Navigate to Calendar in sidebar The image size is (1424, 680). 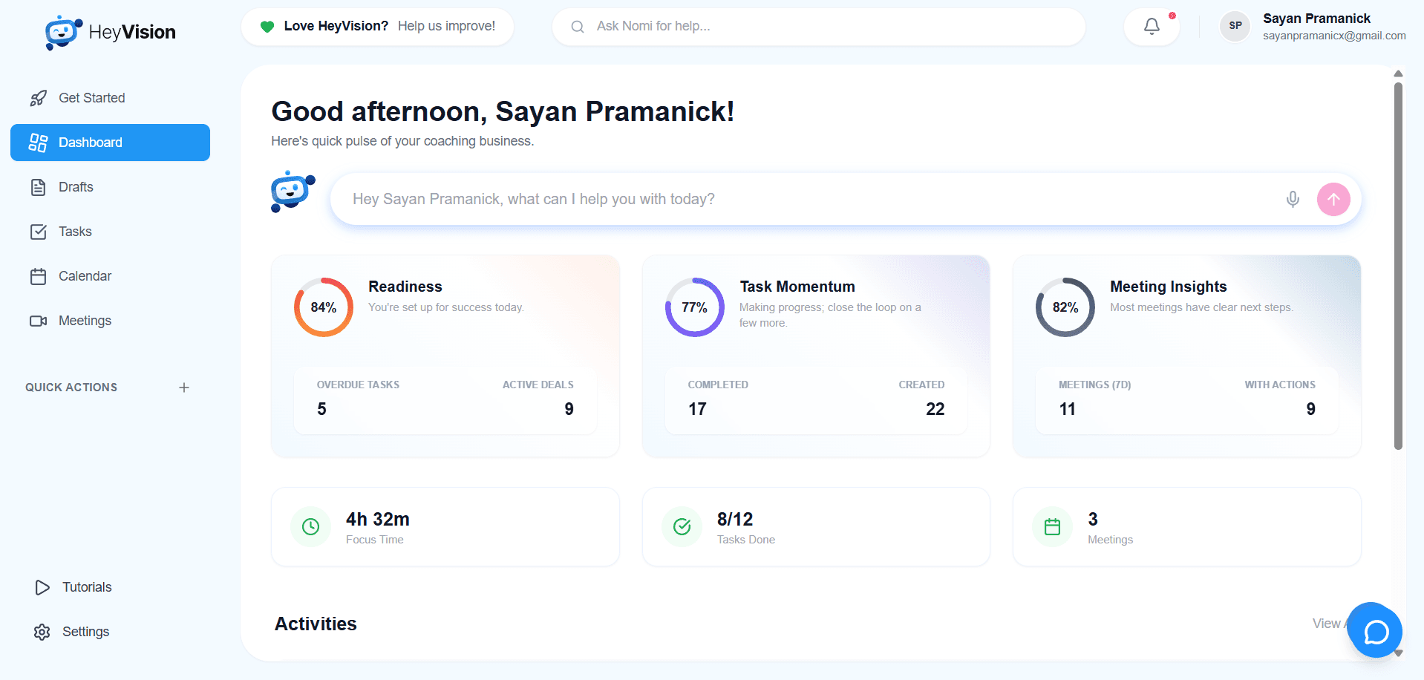tap(85, 276)
